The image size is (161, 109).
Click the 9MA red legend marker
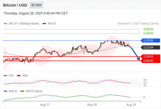pyautogui.click(x=19, y=76)
